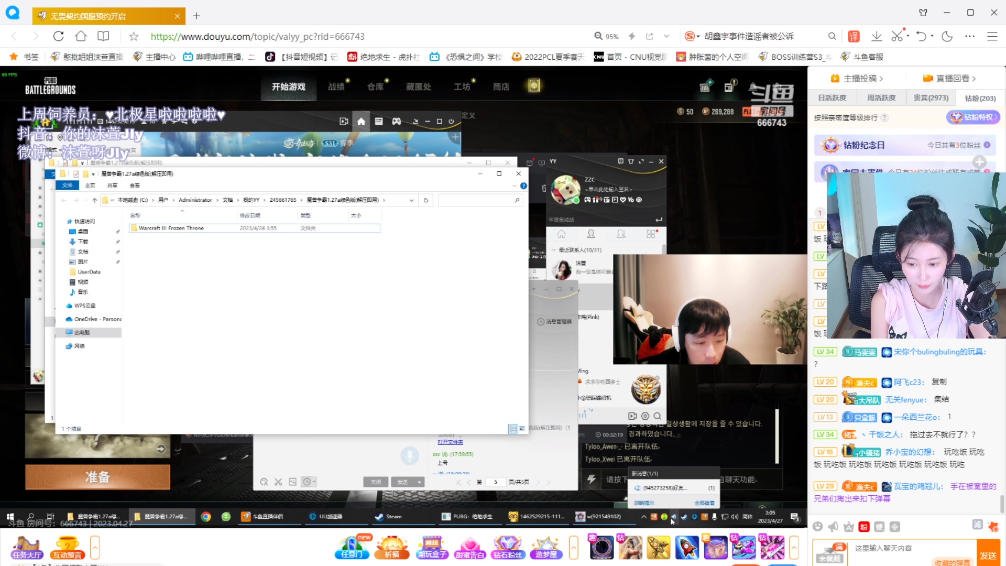Screen dimensions: 1006x566
Task: Open the 主播投稿 link
Action: pyautogui.click(x=857, y=79)
